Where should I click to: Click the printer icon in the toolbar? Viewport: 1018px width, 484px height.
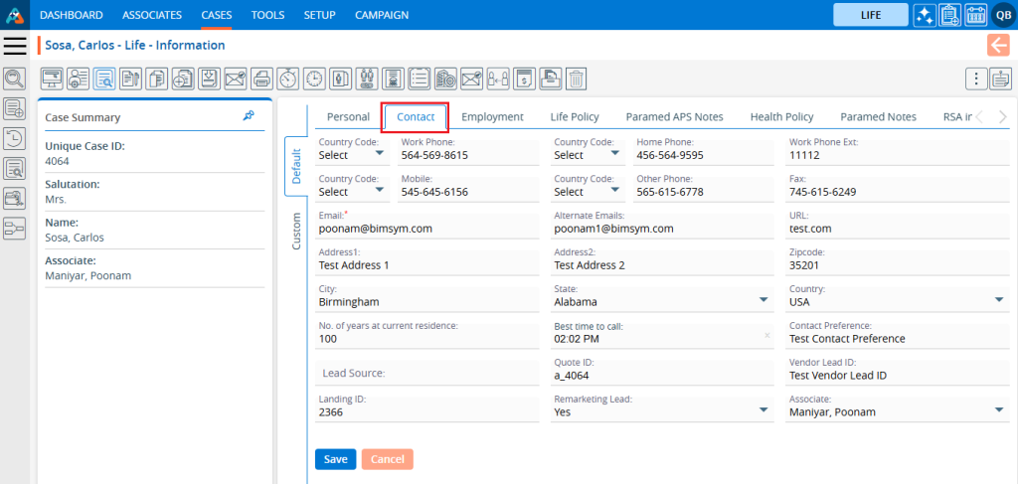tap(261, 79)
